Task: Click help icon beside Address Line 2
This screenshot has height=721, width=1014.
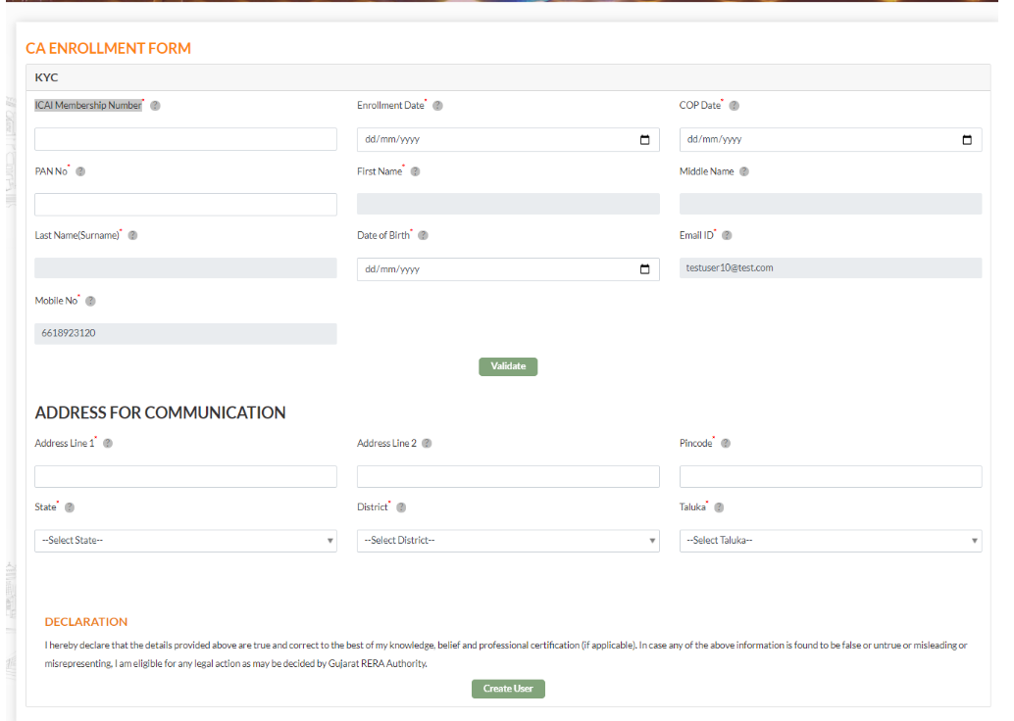Action: pos(427,443)
